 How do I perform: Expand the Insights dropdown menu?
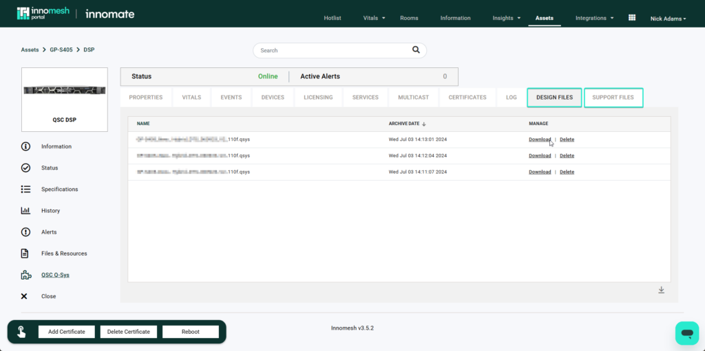[x=507, y=18]
